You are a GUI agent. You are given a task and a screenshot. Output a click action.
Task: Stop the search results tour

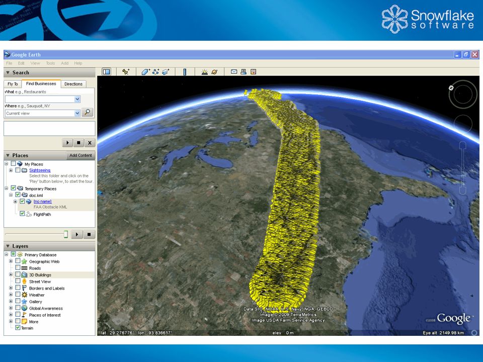pos(78,143)
